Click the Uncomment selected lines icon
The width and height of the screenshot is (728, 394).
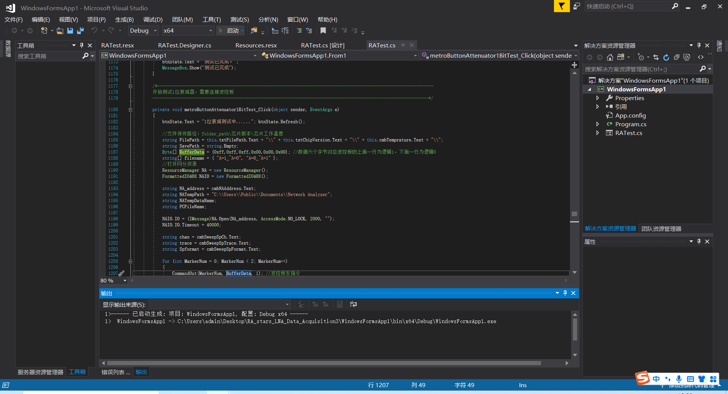[x=309, y=31]
